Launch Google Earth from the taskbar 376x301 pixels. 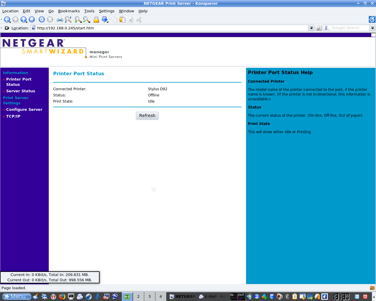point(115,297)
